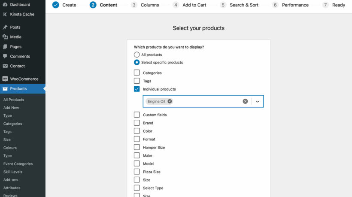The image size is (352, 197).
Task: Check the Select Type checkbox
Action: pos(137,188)
